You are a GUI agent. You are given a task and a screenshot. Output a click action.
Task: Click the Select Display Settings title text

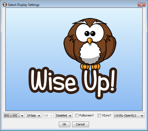[24, 5]
